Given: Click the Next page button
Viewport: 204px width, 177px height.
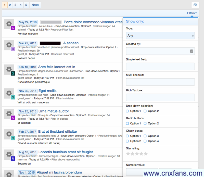Looking at the screenshot, I should pos(35,5).
